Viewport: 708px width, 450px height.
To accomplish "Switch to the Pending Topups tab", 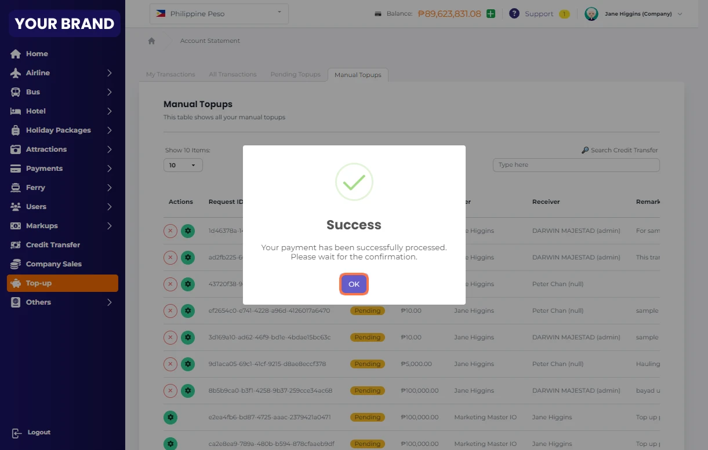I will point(295,75).
